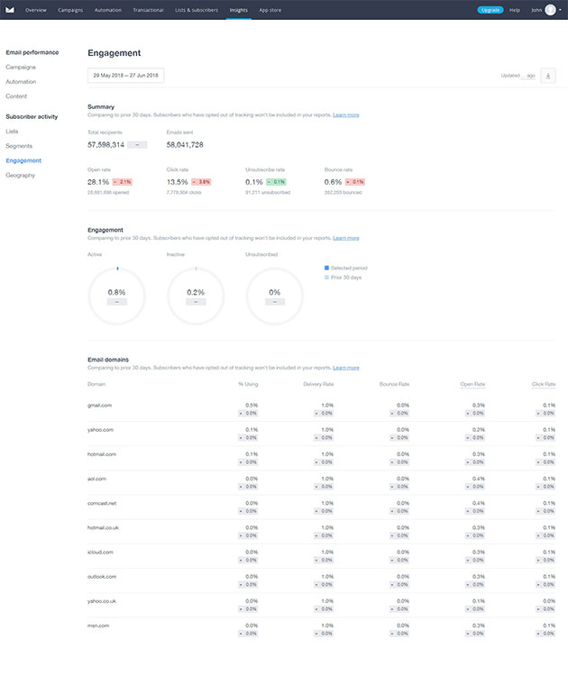Open the App store menu
This screenshot has height=685, width=568.
[x=270, y=10]
